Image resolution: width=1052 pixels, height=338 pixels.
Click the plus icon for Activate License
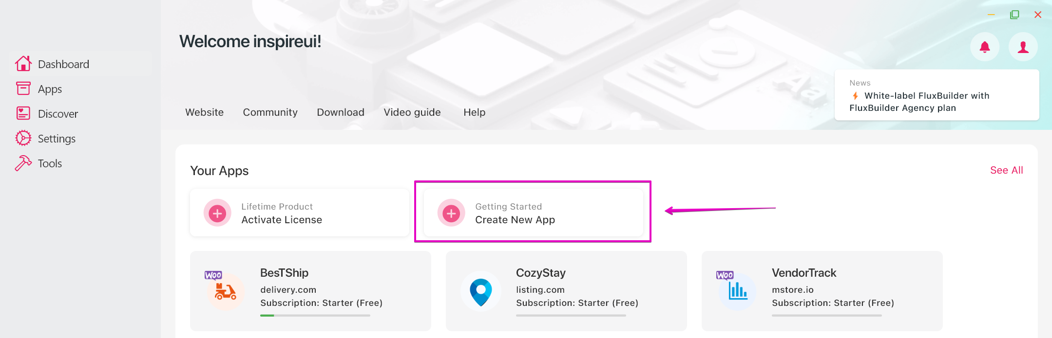click(217, 213)
